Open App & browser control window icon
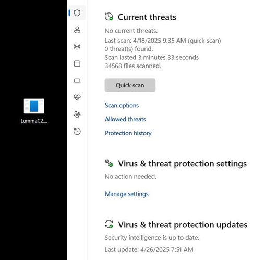The height and width of the screenshot is (260, 265). pos(77,63)
